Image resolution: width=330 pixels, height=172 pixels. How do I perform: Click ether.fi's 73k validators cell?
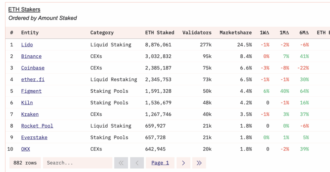207,79
